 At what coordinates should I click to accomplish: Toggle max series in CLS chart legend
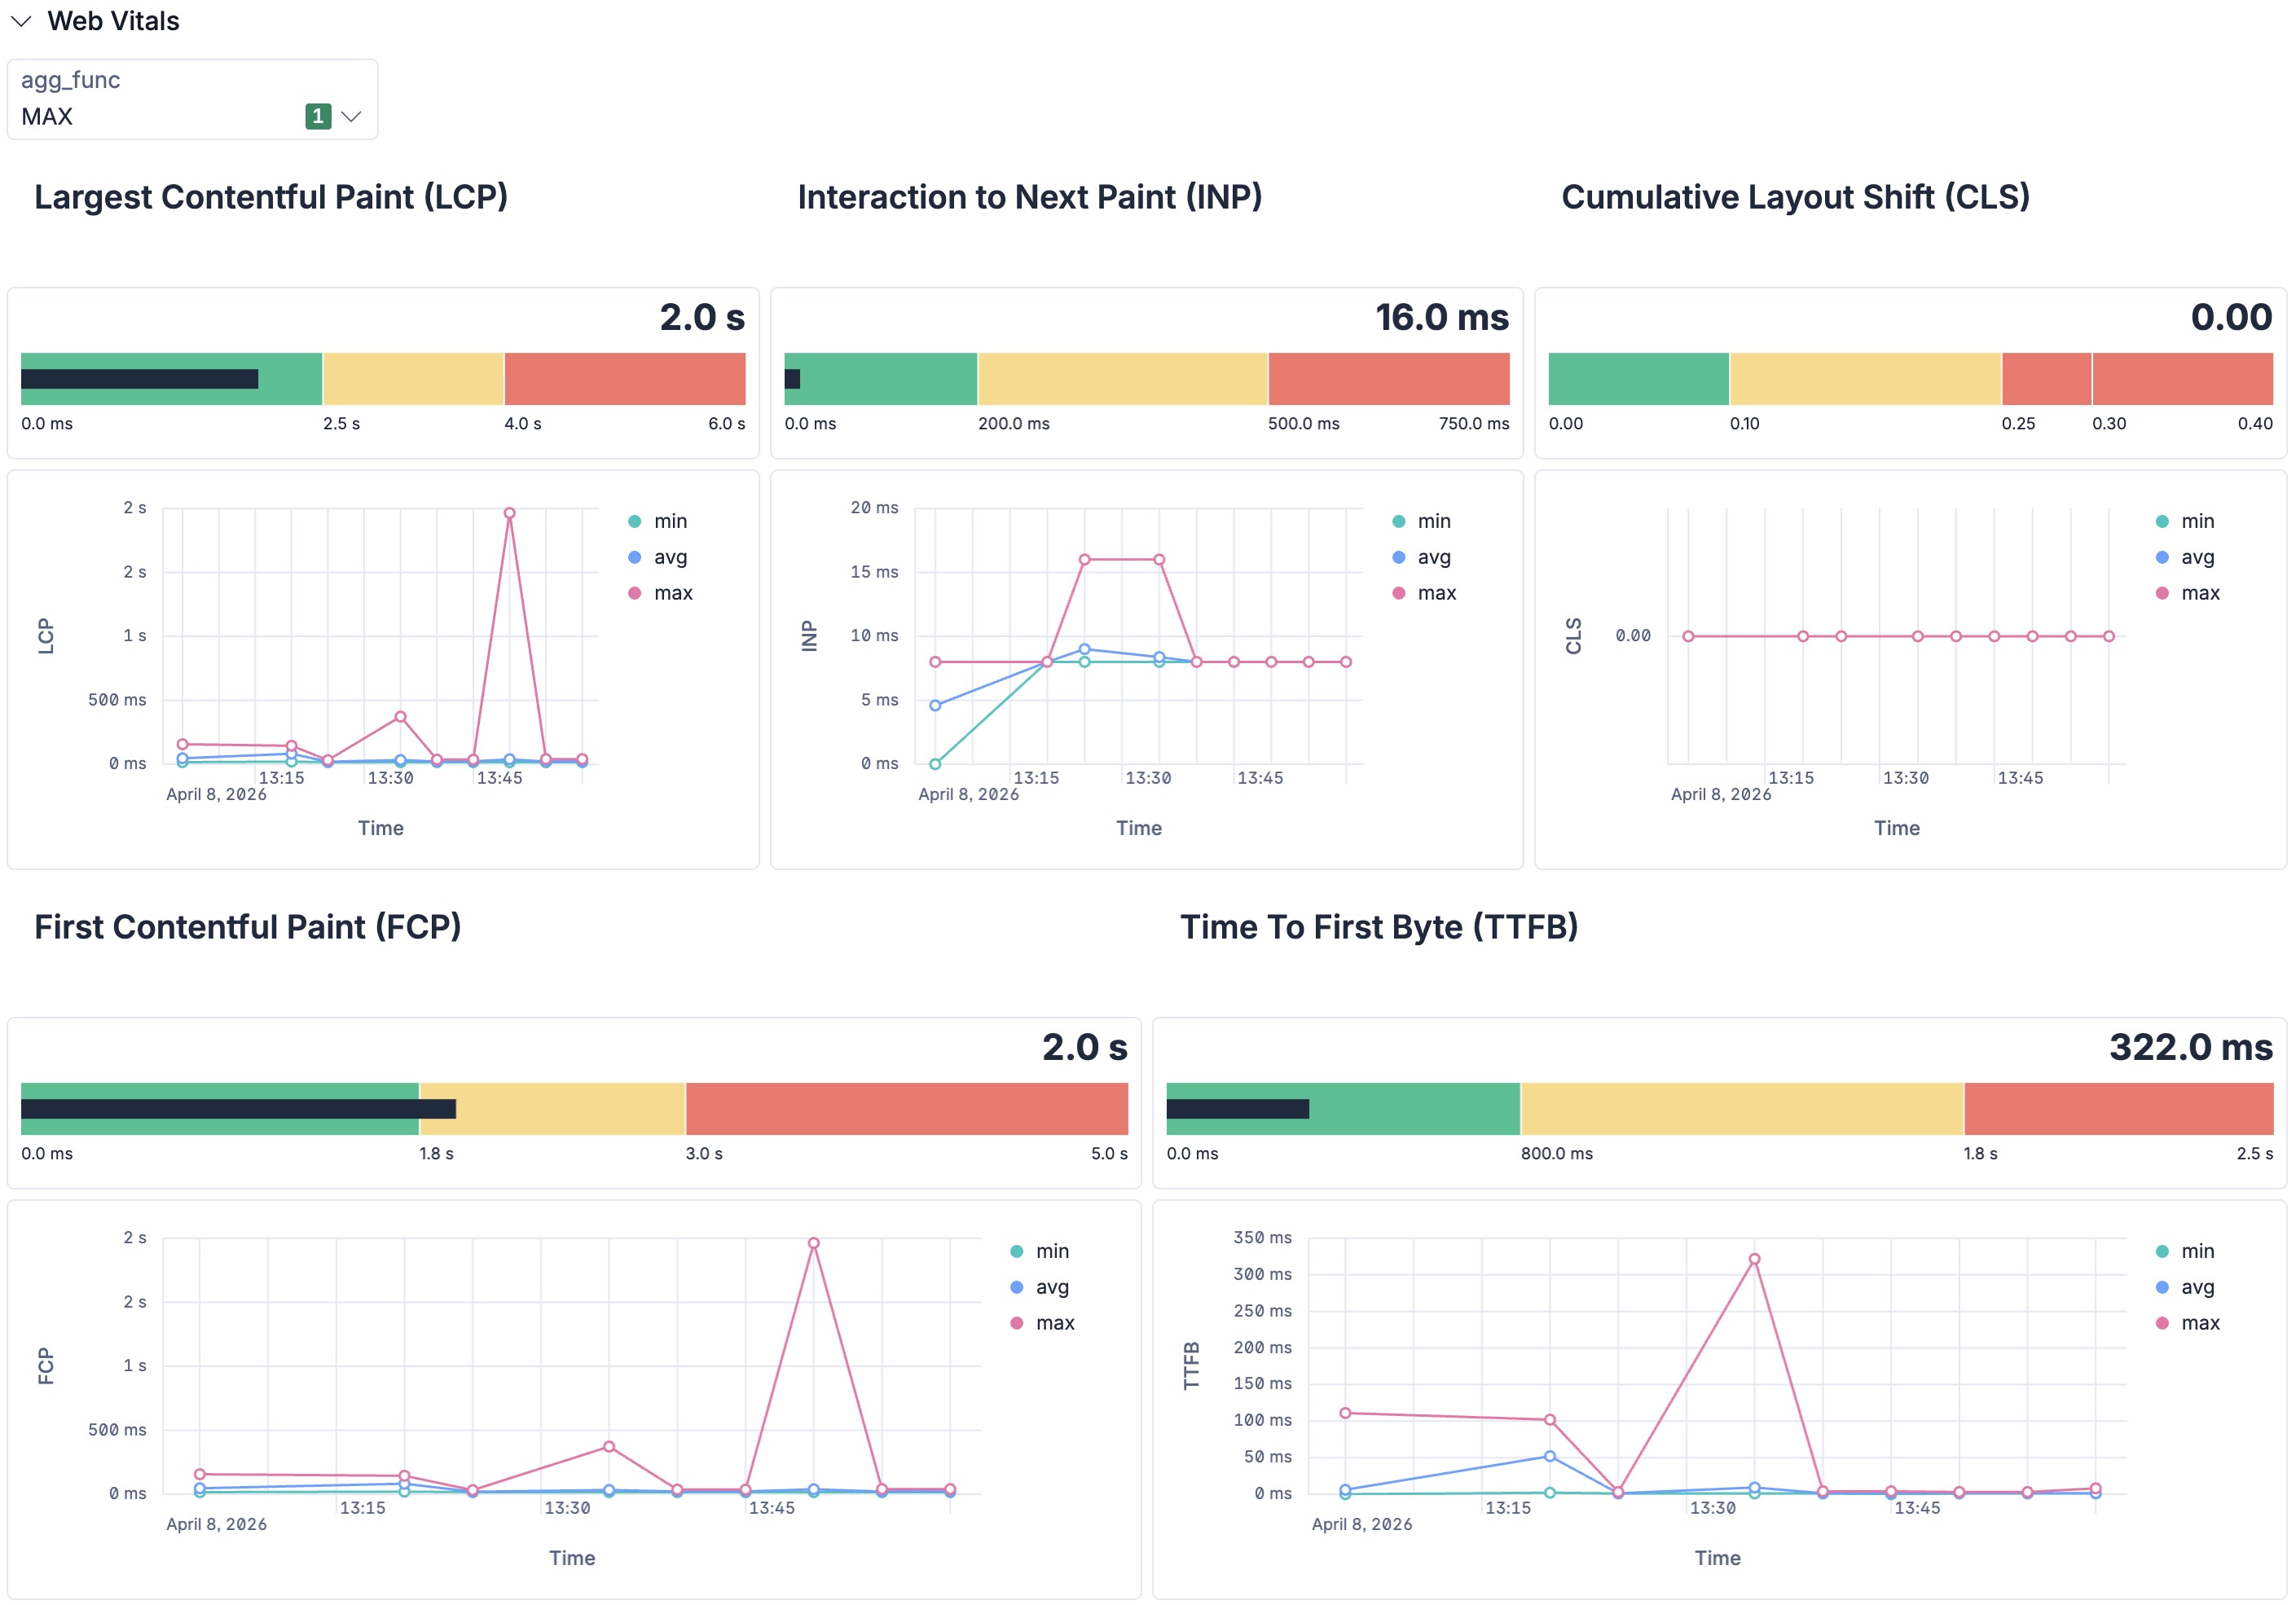pyautogui.click(x=2188, y=593)
